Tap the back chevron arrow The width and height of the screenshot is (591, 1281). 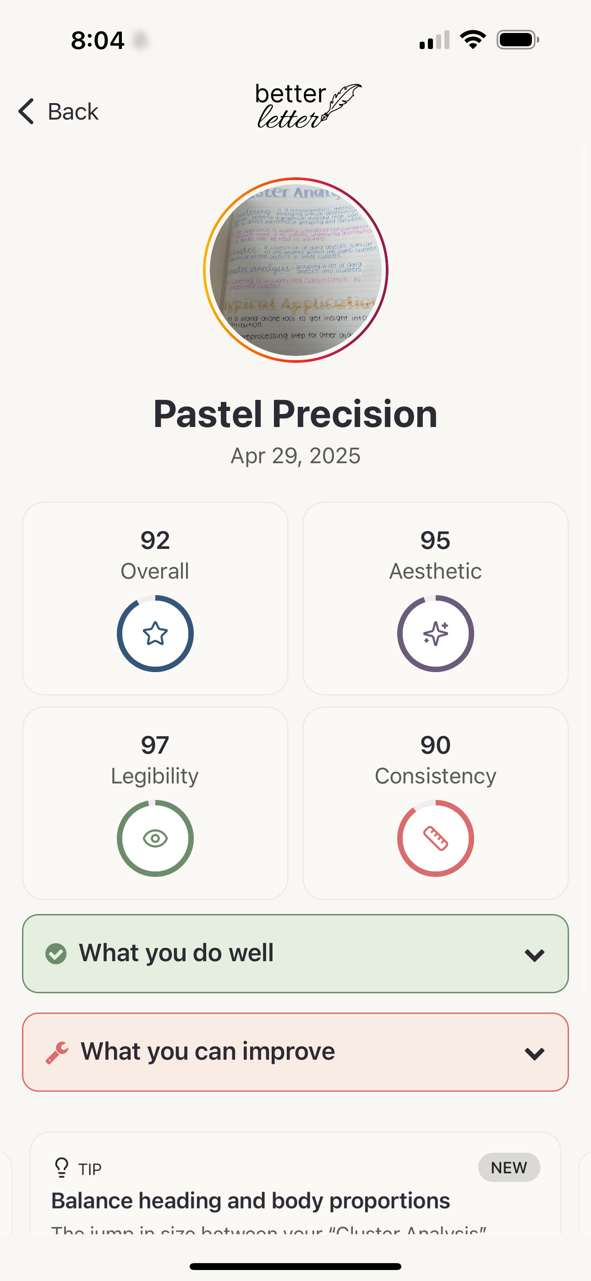click(x=27, y=111)
